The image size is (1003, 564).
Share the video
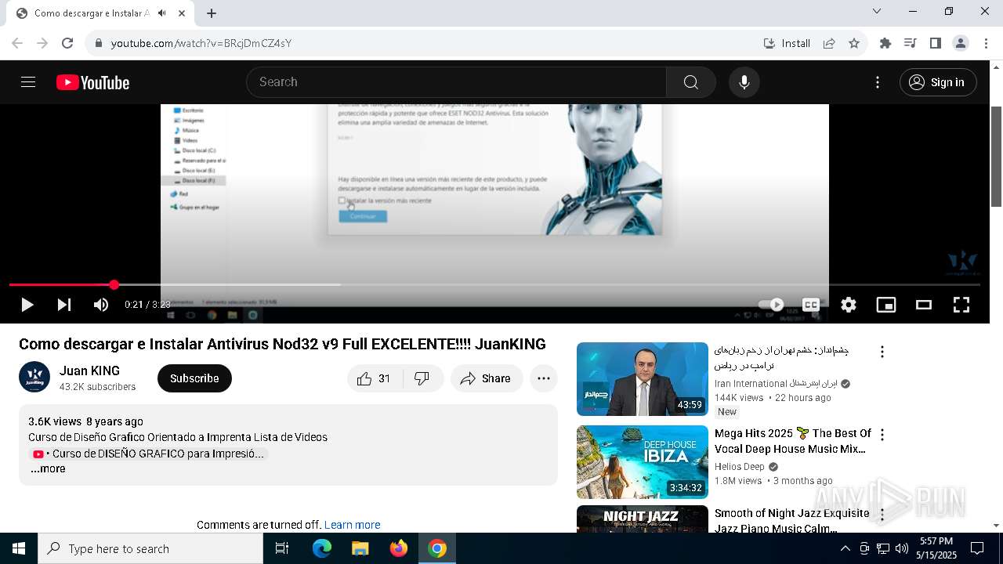[x=487, y=378]
